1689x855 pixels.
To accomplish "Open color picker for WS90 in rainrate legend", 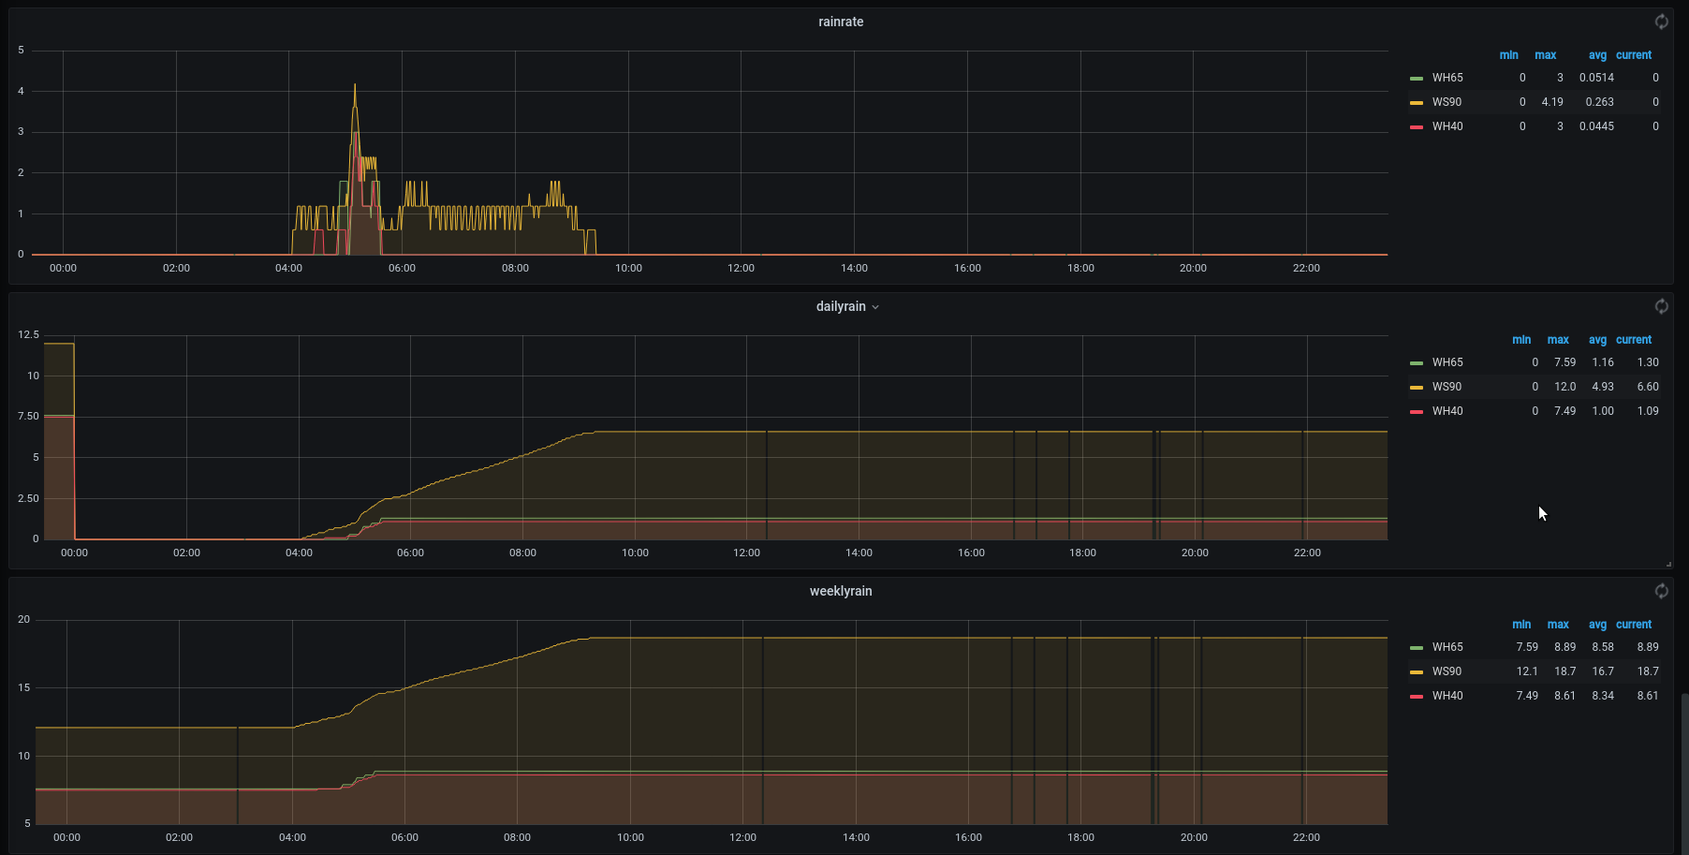I will coord(1417,102).
